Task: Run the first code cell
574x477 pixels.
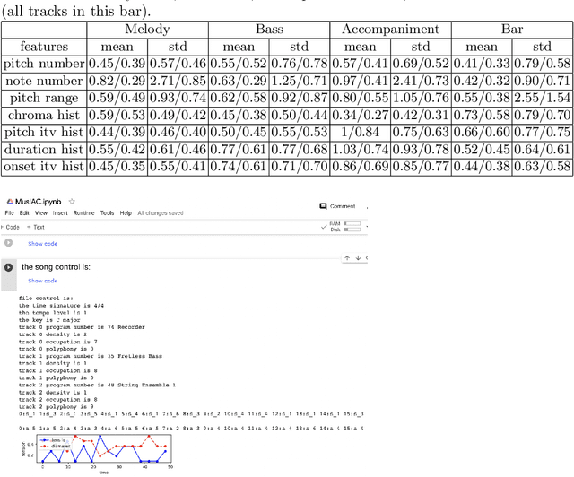Action: (x=9, y=242)
